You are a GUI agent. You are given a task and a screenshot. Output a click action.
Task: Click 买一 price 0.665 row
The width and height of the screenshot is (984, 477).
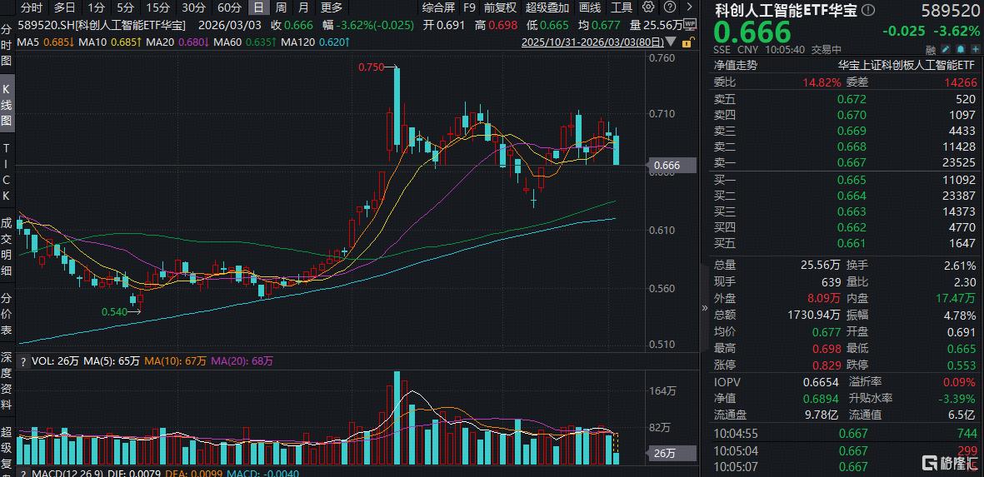[x=846, y=181]
